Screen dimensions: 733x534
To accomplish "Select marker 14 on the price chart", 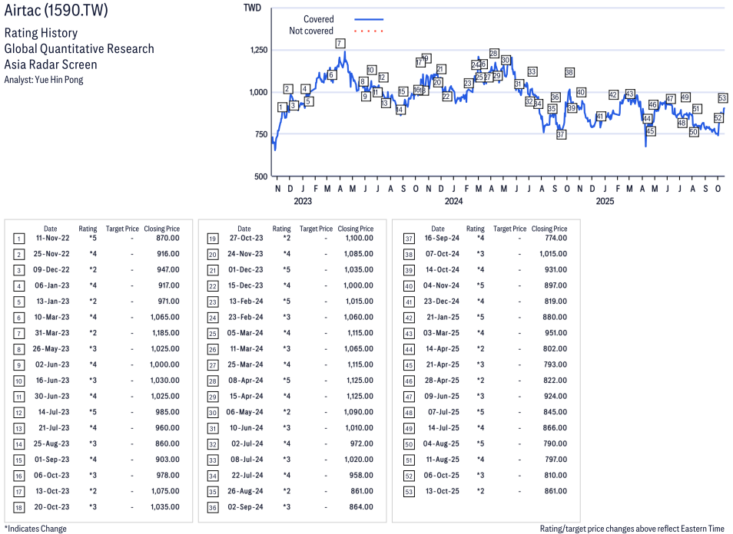I will click(x=400, y=110).
